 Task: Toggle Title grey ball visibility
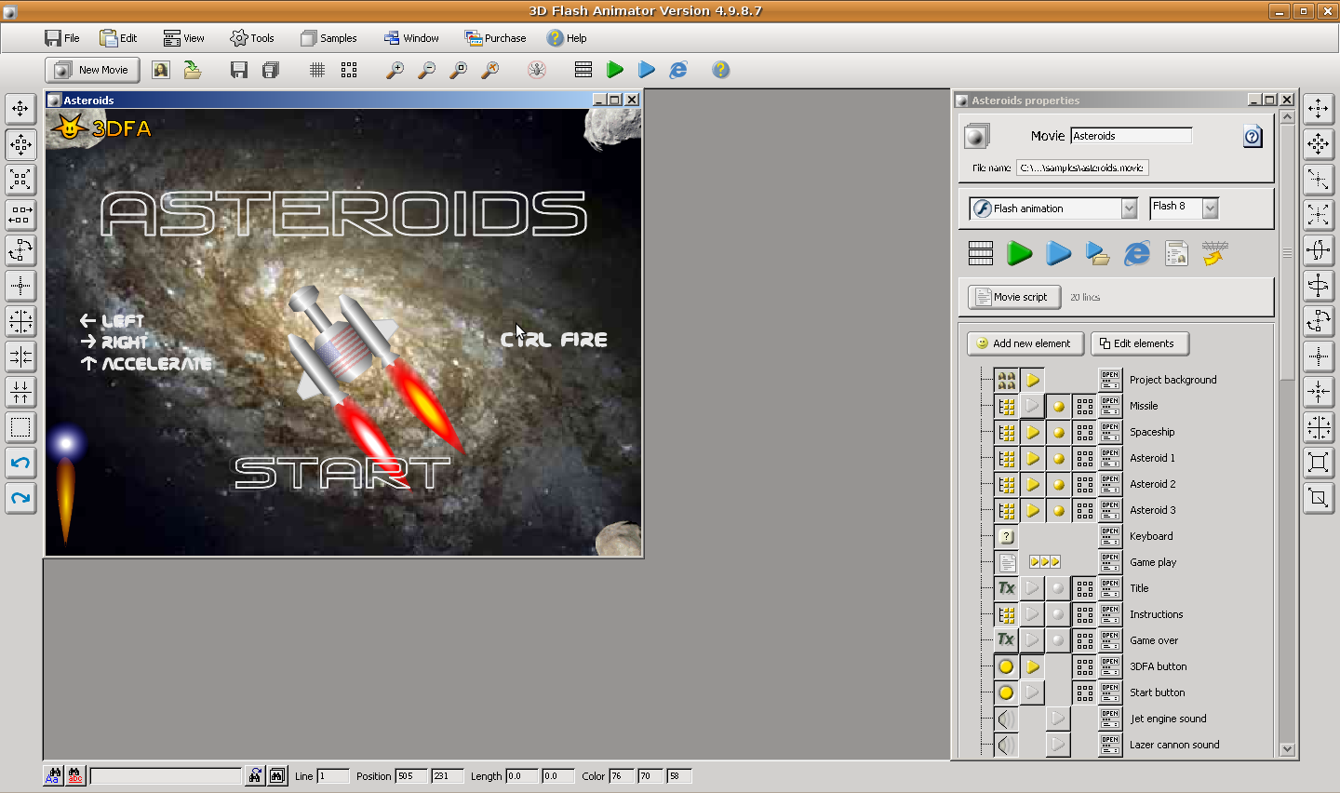pyautogui.click(x=1058, y=588)
